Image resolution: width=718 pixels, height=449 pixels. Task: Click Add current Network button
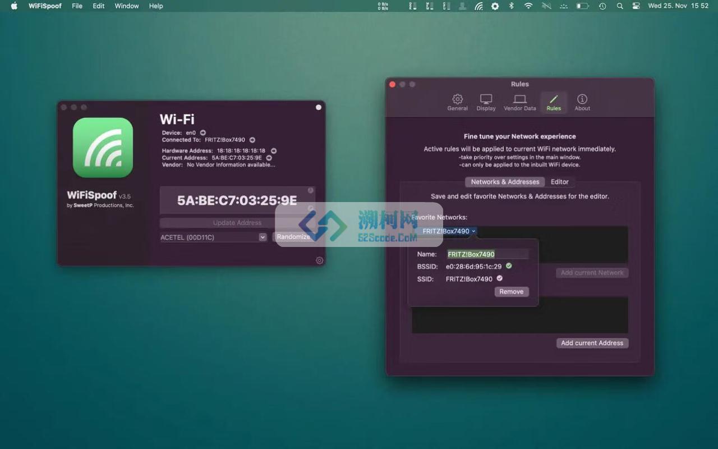click(x=592, y=273)
